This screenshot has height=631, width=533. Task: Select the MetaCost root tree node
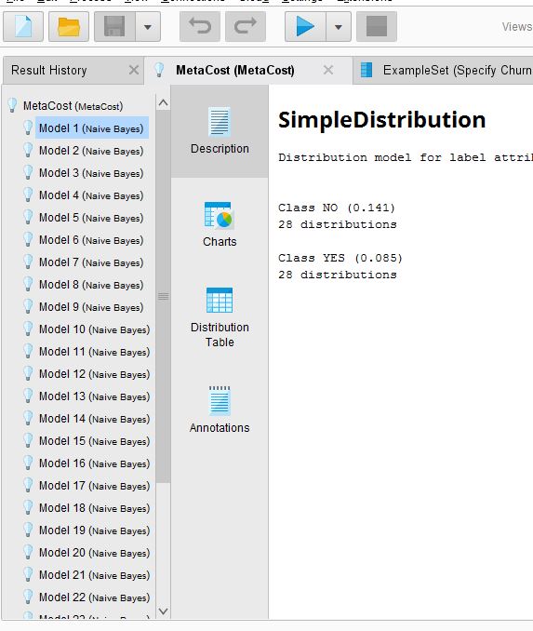click(x=73, y=106)
